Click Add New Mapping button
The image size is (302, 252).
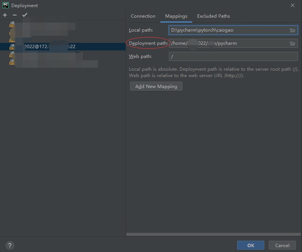[156, 86]
